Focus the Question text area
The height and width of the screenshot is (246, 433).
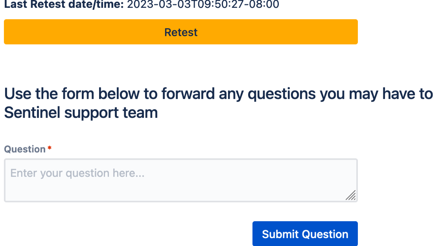click(181, 181)
